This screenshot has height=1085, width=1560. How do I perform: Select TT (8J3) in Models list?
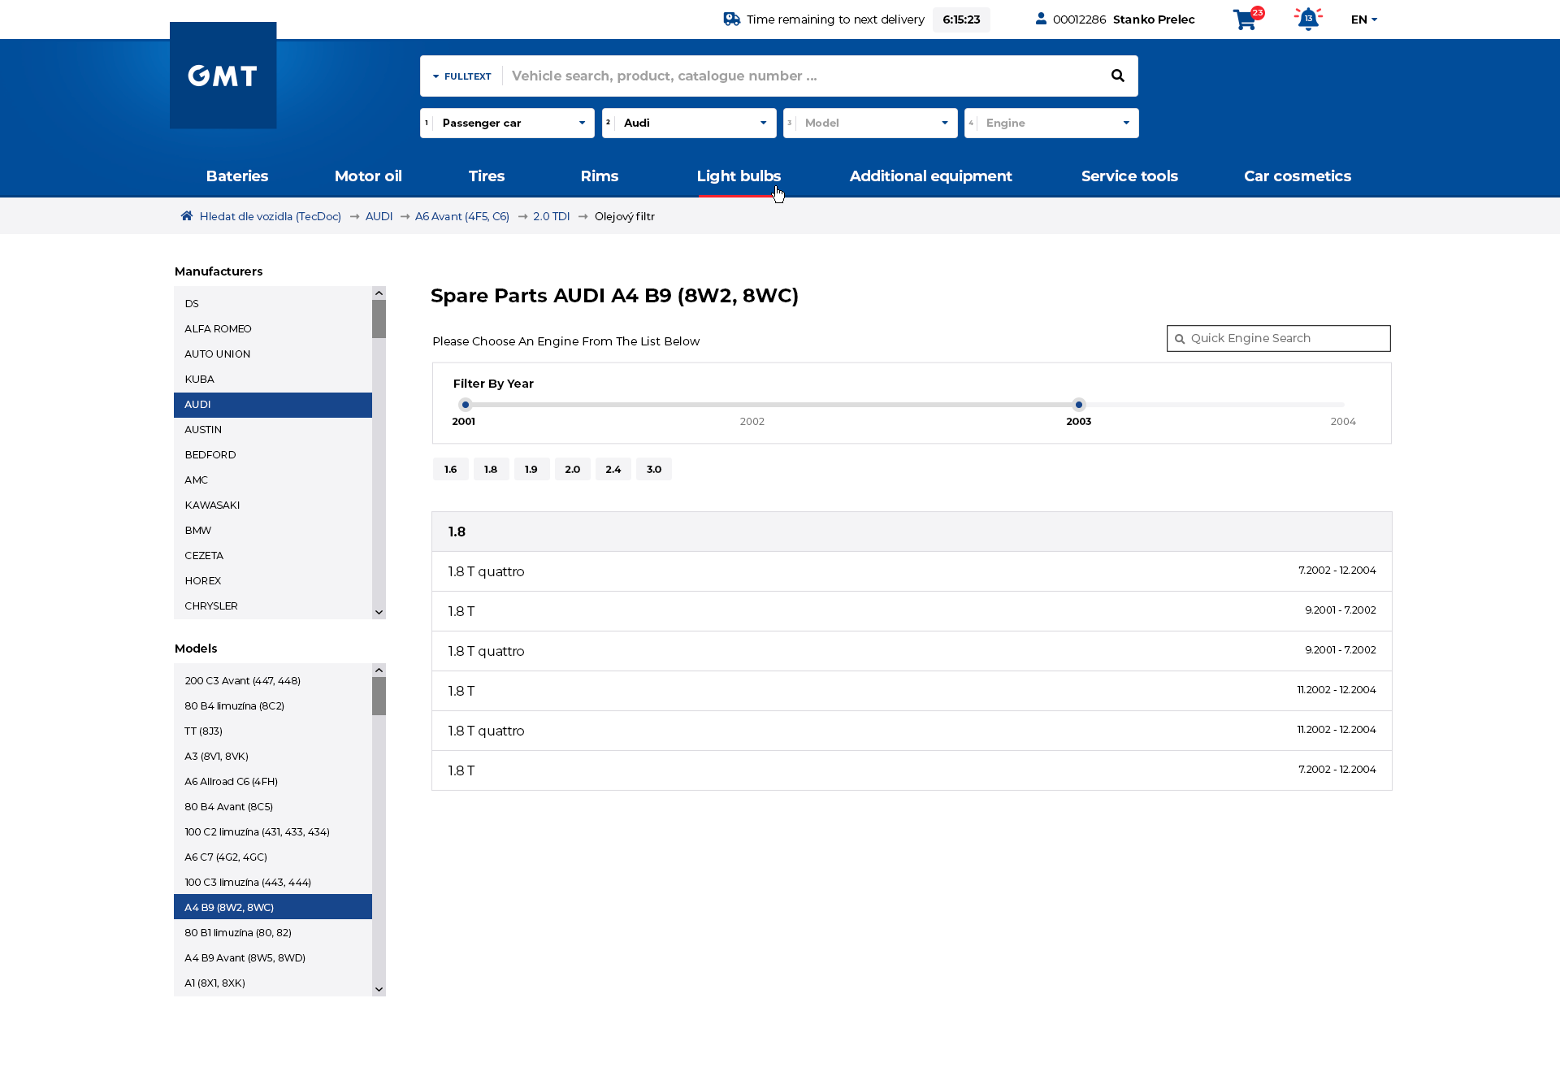click(x=273, y=731)
